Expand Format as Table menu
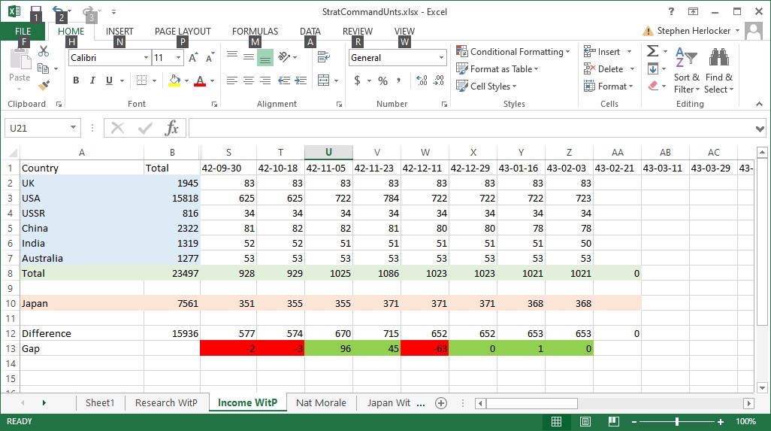Viewport: 771px width, 431px height. click(497, 69)
